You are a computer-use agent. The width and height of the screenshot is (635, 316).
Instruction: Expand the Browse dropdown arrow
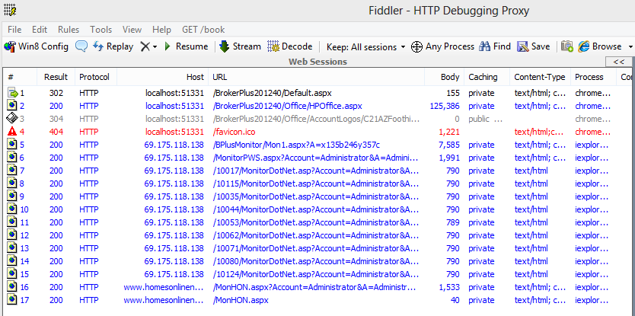pyautogui.click(x=628, y=46)
